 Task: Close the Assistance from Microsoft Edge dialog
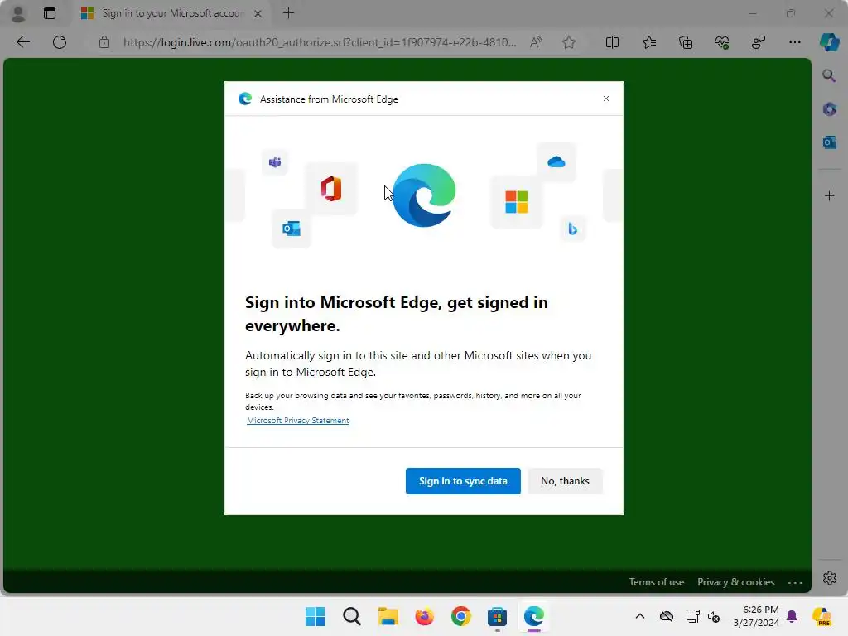(605, 99)
